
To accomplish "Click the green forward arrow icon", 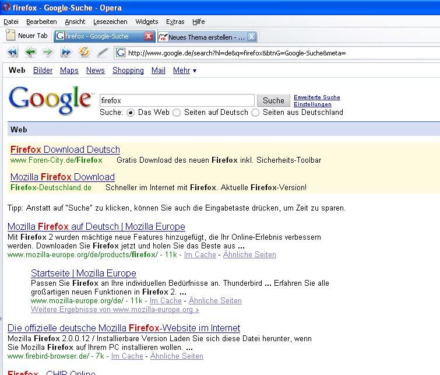I will pyautogui.click(x=48, y=52).
